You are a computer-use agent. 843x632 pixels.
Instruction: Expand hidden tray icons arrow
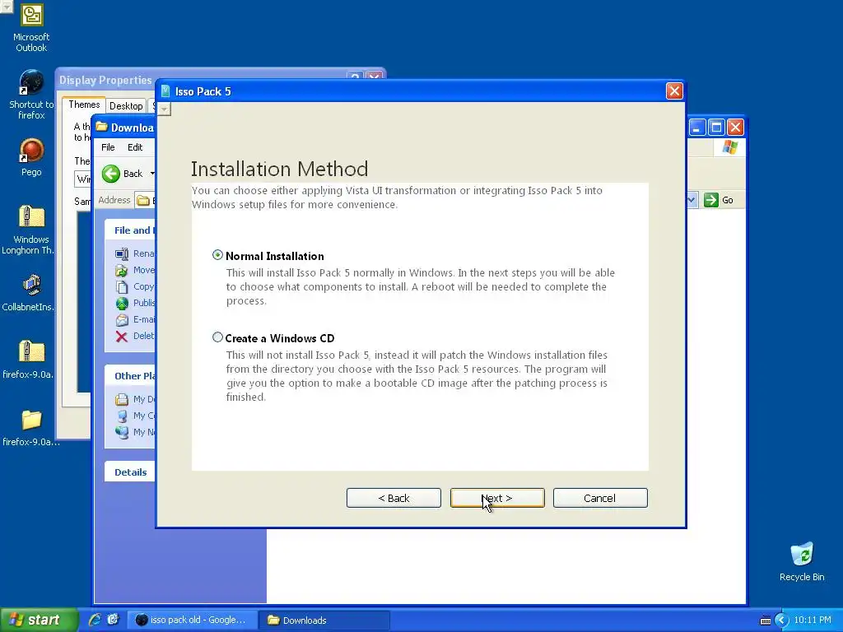781,620
